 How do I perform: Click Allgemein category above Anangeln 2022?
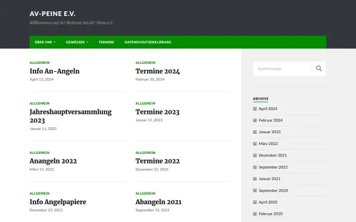[x=40, y=153]
